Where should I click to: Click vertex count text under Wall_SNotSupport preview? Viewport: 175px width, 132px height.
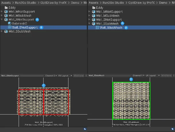[x=44, y=125]
